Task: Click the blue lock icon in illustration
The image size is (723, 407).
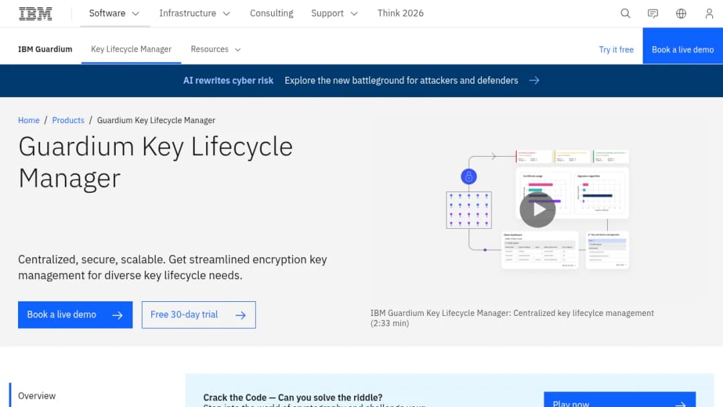Action: 469,177
